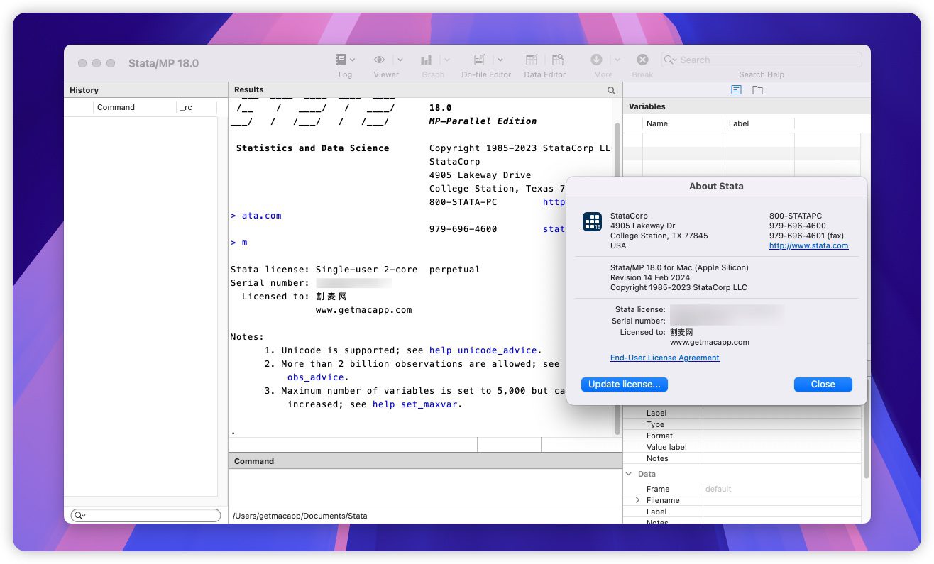Viewport: 934px width, 564px height.
Task: Select the Notes row below Value label
Action: click(742, 458)
